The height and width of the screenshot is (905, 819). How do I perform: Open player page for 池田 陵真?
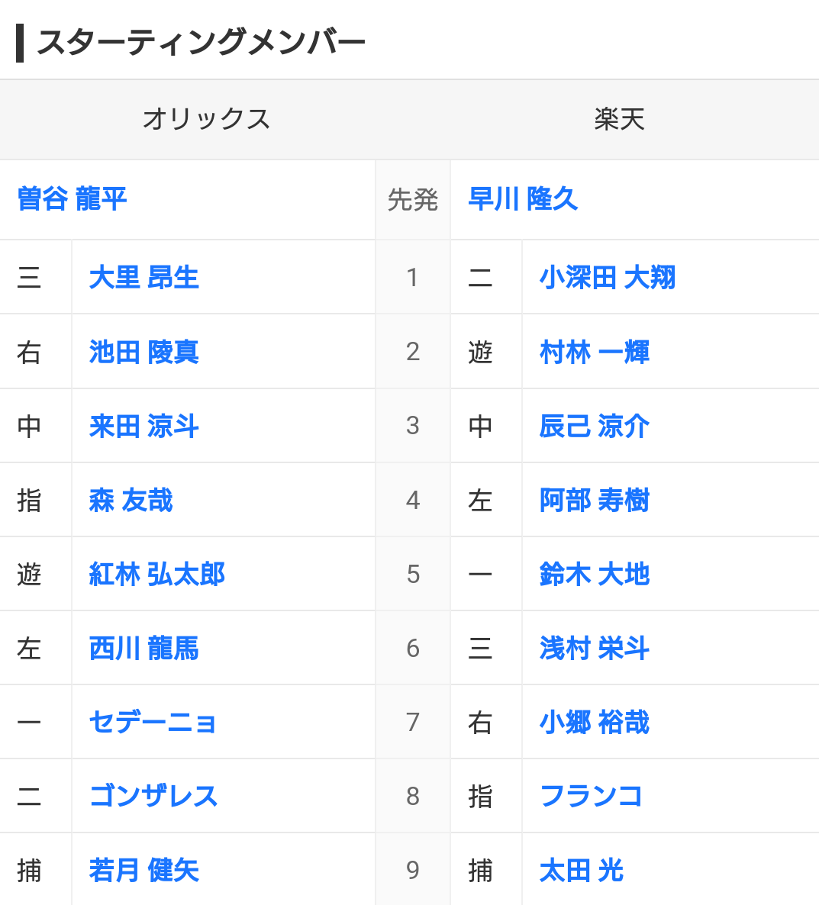coord(143,352)
